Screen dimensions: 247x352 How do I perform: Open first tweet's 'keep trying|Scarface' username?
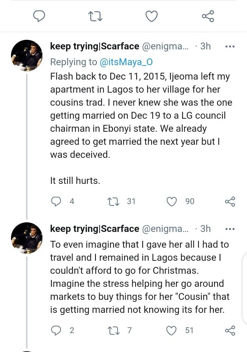click(95, 46)
